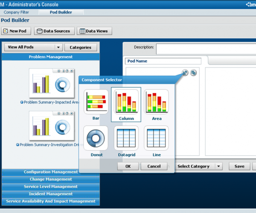
Task: Select the Donut chart component icon
Action: coord(96,138)
